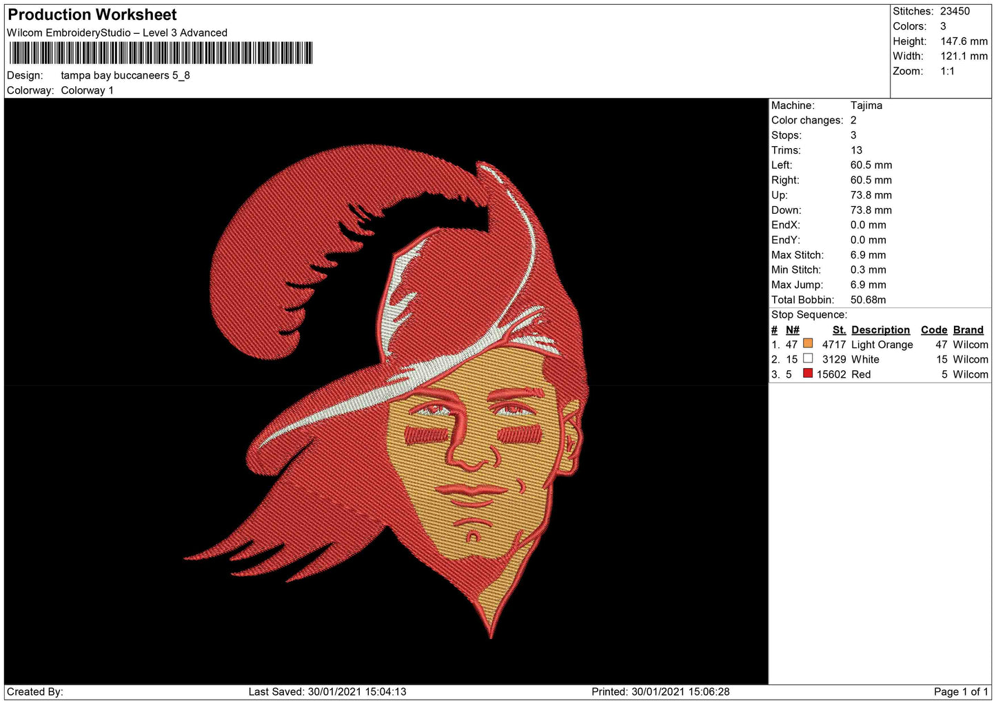Viewport: 996px width, 701px height.
Task: Click the Machine value Tajima
Action: click(x=866, y=105)
